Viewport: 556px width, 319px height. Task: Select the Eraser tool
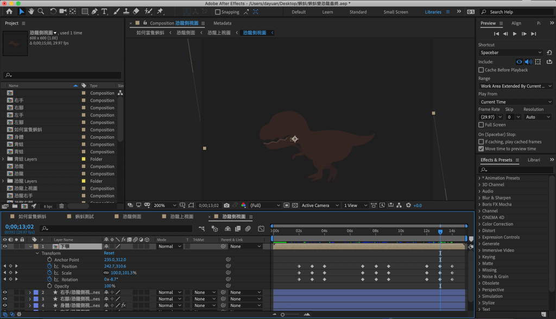click(136, 11)
